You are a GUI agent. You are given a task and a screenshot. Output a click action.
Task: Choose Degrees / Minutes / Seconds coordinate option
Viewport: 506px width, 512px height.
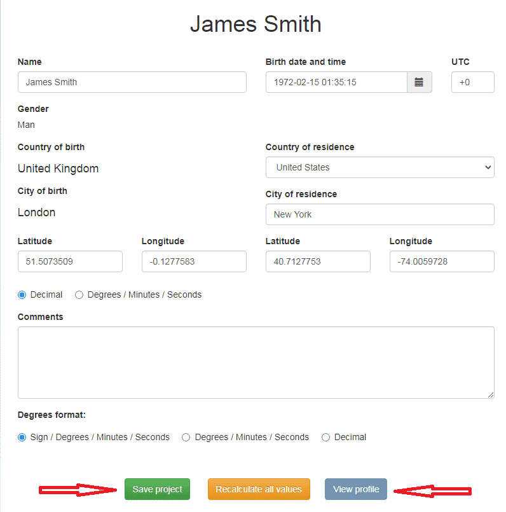(79, 294)
